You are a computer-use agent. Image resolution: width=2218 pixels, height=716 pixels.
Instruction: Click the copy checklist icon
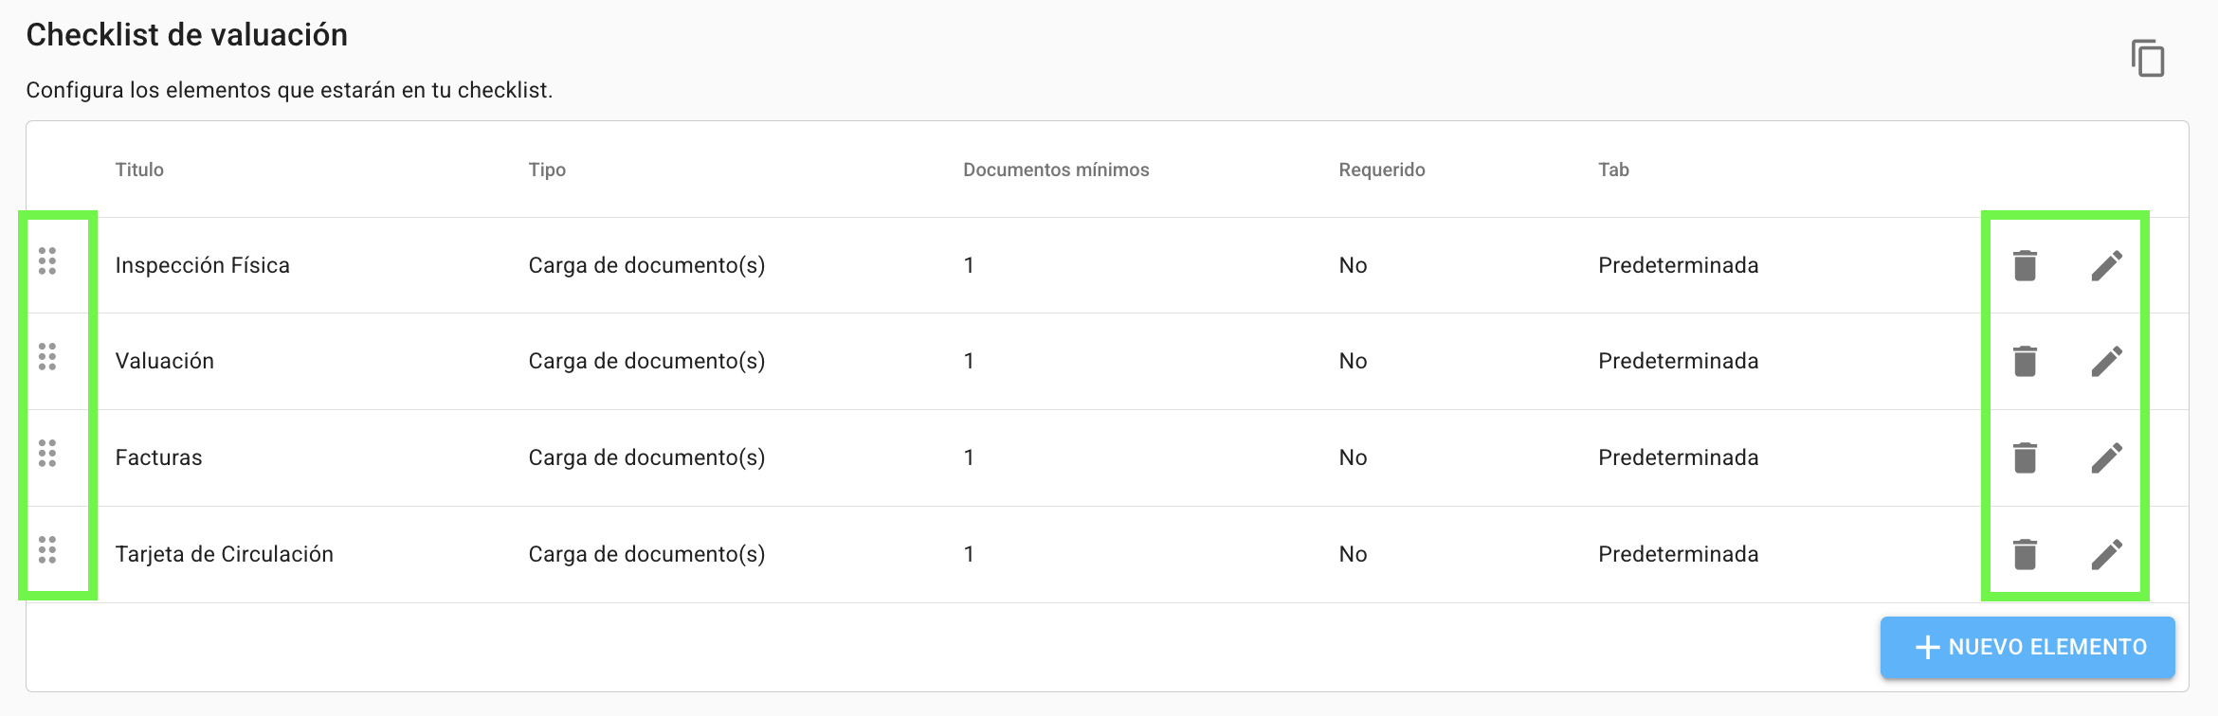tap(2148, 59)
